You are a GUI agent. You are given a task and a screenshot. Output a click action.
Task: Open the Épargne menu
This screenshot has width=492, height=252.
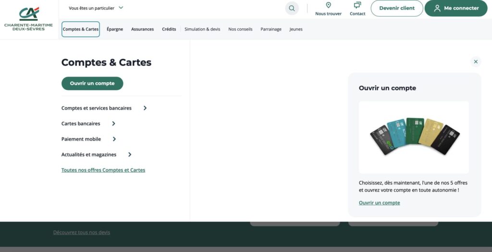pos(115,29)
